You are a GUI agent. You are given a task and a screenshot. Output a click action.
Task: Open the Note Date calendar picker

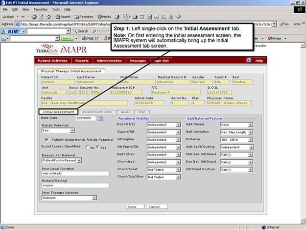pyautogui.click(x=100, y=119)
